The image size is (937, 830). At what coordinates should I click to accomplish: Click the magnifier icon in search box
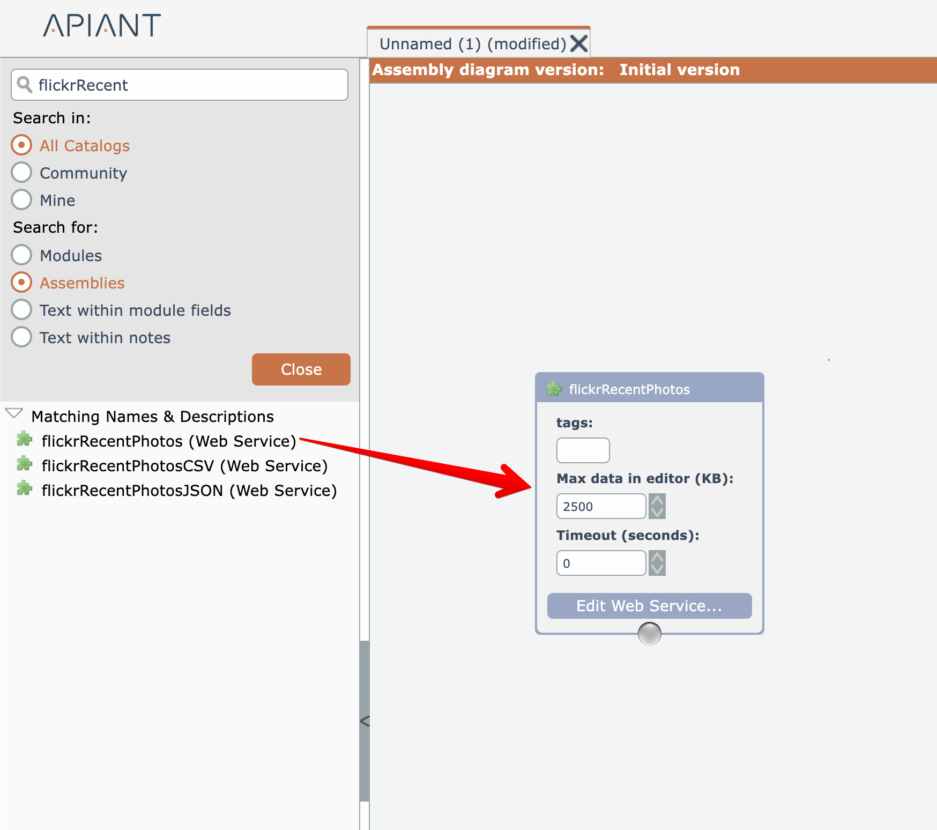(x=25, y=85)
